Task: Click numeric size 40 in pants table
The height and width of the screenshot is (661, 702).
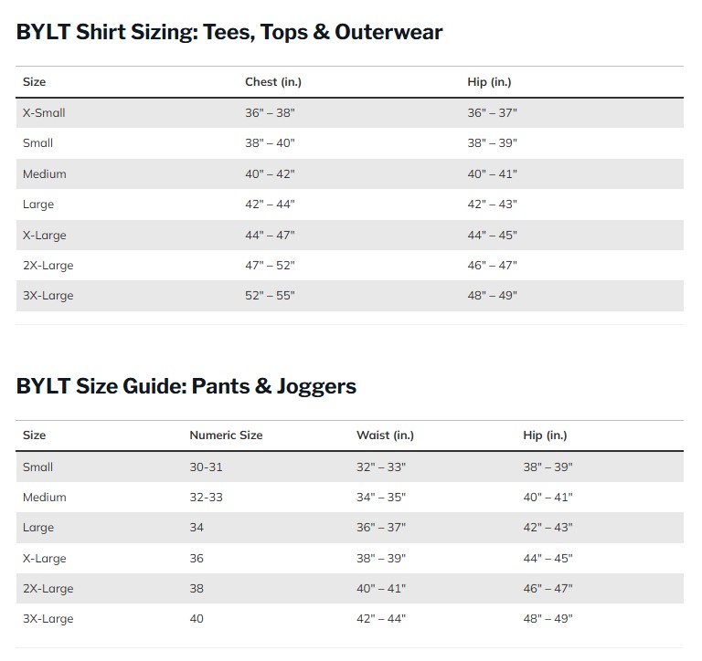Action: [x=197, y=619]
